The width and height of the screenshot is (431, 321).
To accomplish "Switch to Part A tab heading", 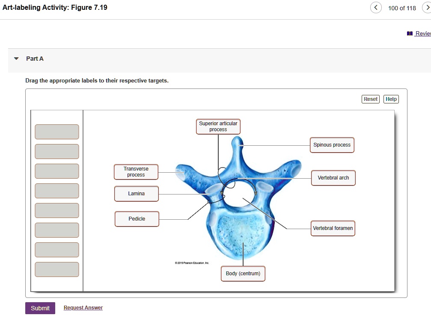I will click(35, 59).
